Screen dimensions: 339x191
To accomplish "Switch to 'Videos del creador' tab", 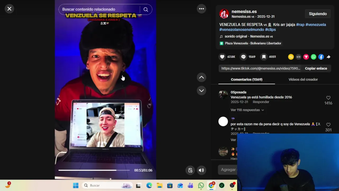I will point(303,80).
